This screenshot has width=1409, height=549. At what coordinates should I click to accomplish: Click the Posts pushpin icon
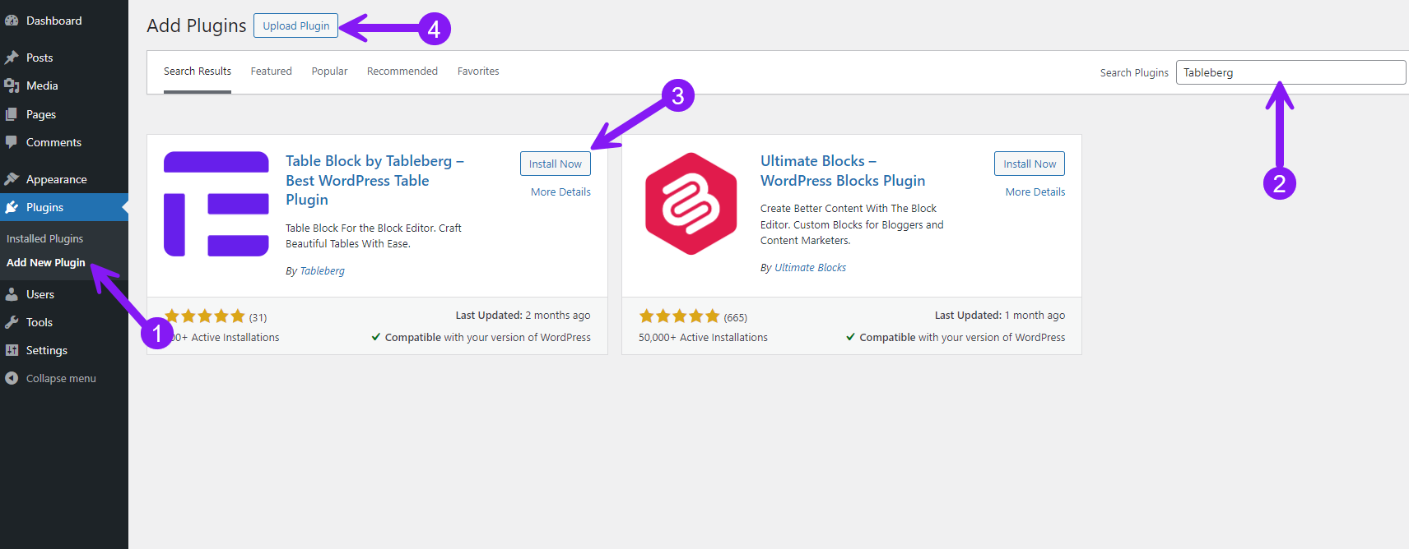click(x=12, y=58)
